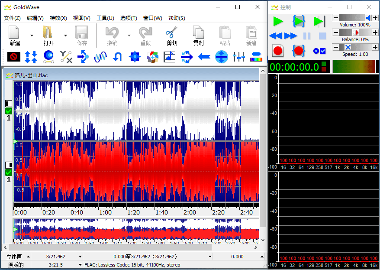Click the 重做 redo icon
Viewport: 380px width, 270px height.
point(145,32)
